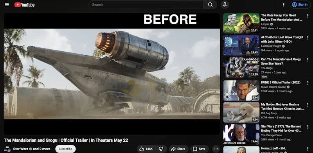This screenshot has width=313, height=153.
Task: Click the Sign in button
Action: pos(300,5)
